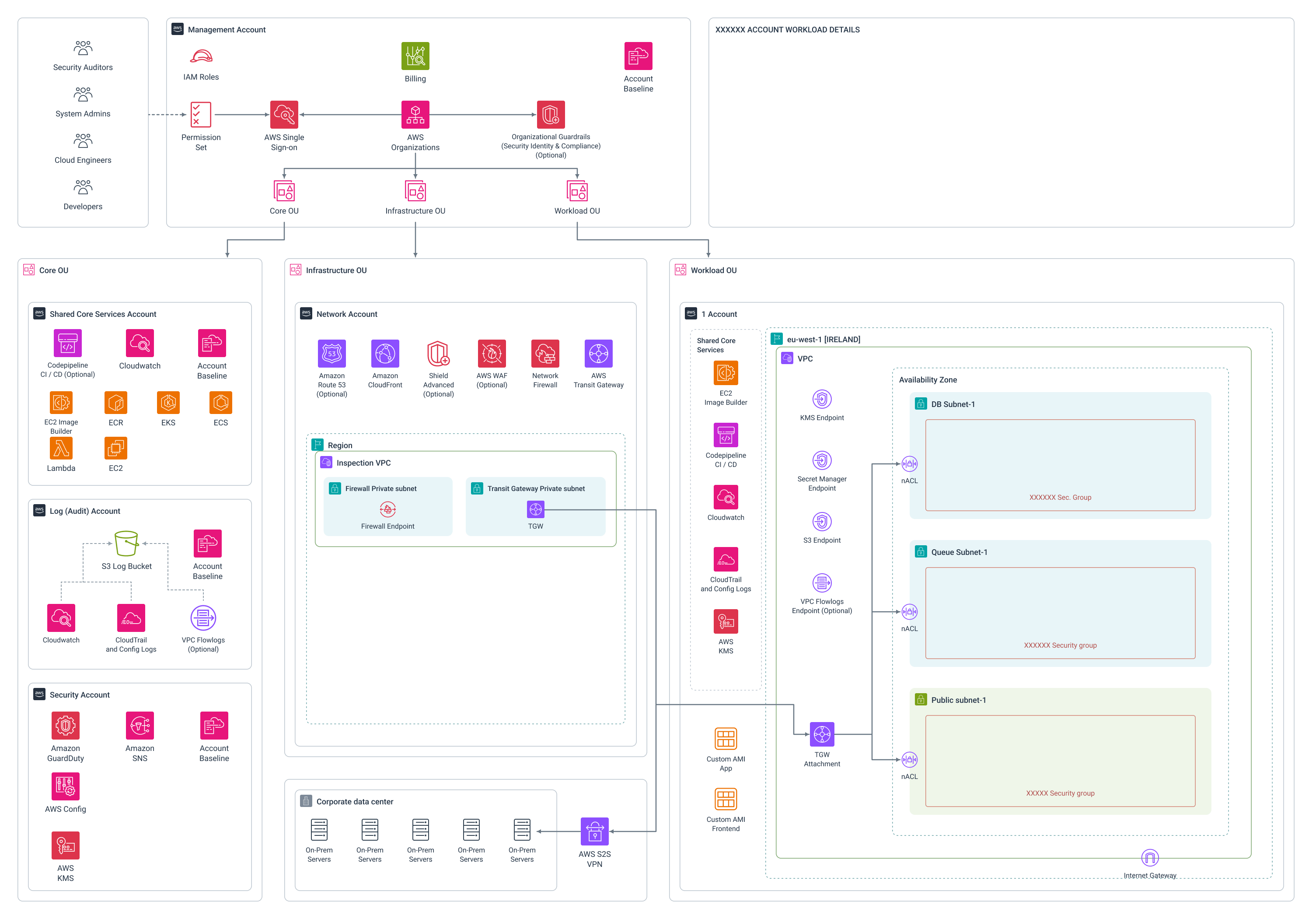The width and height of the screenshot is (1312, 919).
Task: Select the Organizational Guardrails shield icon
Action: tap(551, 114)
